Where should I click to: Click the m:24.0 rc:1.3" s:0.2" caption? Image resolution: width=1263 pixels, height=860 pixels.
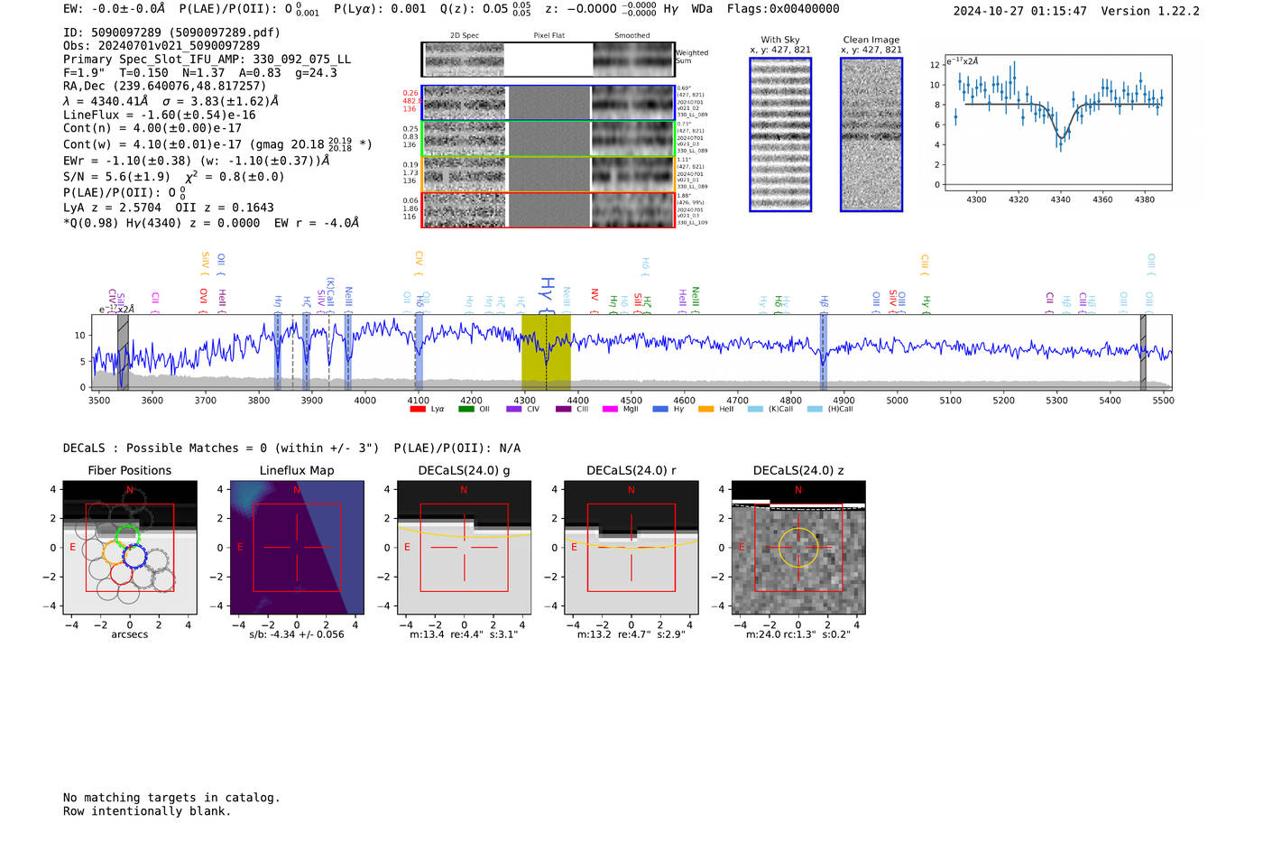coord(798,634)
